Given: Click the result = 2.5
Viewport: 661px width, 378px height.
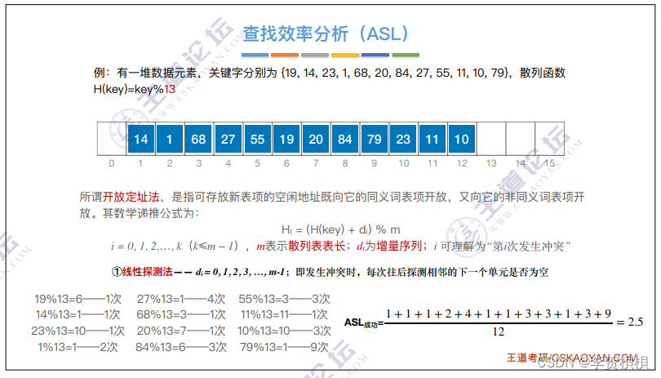Looking at the screenshot, I should point(630,322).
